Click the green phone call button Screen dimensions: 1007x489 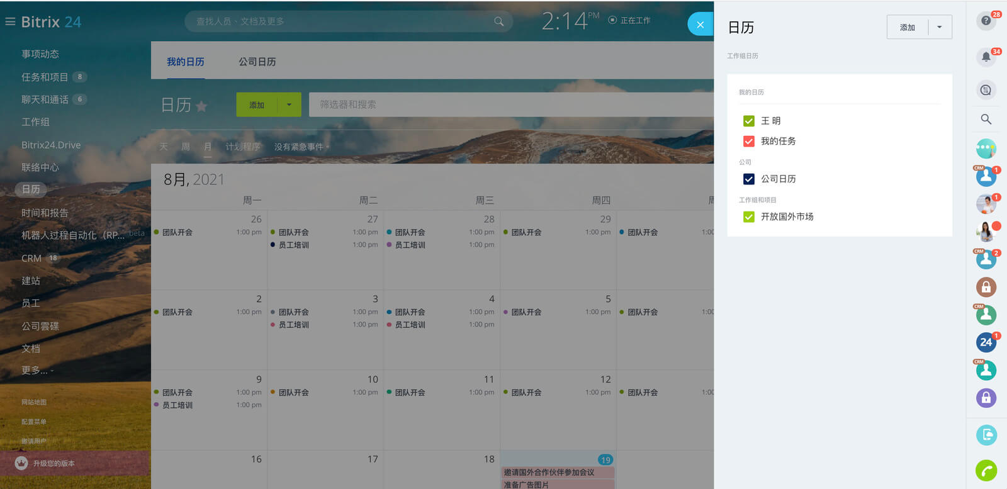tap(986, 471)
